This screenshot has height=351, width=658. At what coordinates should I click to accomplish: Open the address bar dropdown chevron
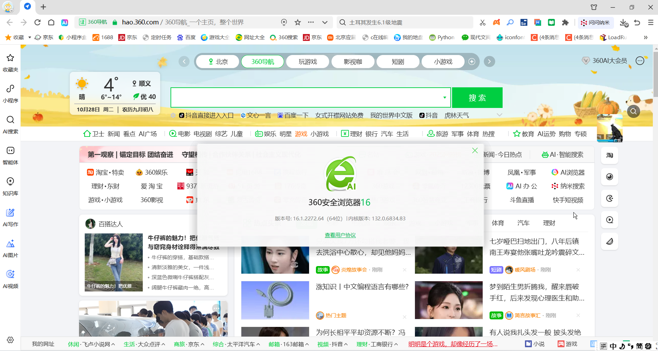pos(325,22)
